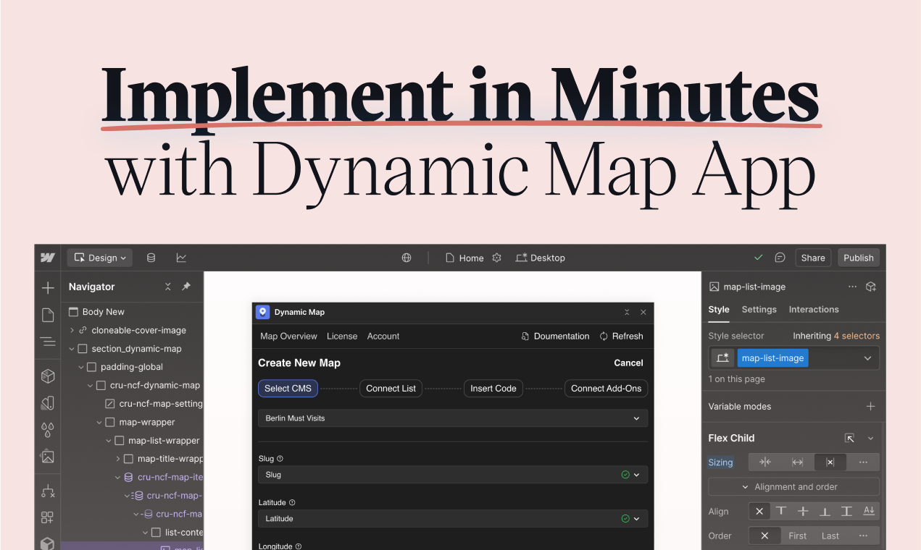The width and height of the screenshot is (921, 550).
Task: Click the Share button
Action: 813,258
